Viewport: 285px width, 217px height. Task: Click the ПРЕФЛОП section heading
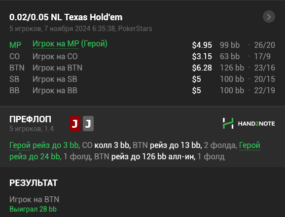click(x=31, y=119)
